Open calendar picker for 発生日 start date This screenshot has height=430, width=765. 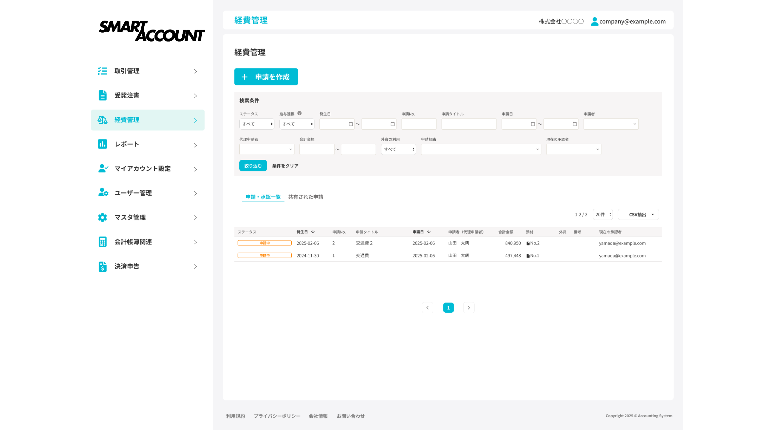(351, 124)
